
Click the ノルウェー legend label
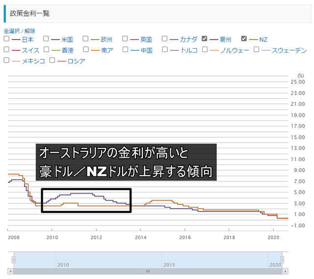pyautogui.click(x=235, y=50)
